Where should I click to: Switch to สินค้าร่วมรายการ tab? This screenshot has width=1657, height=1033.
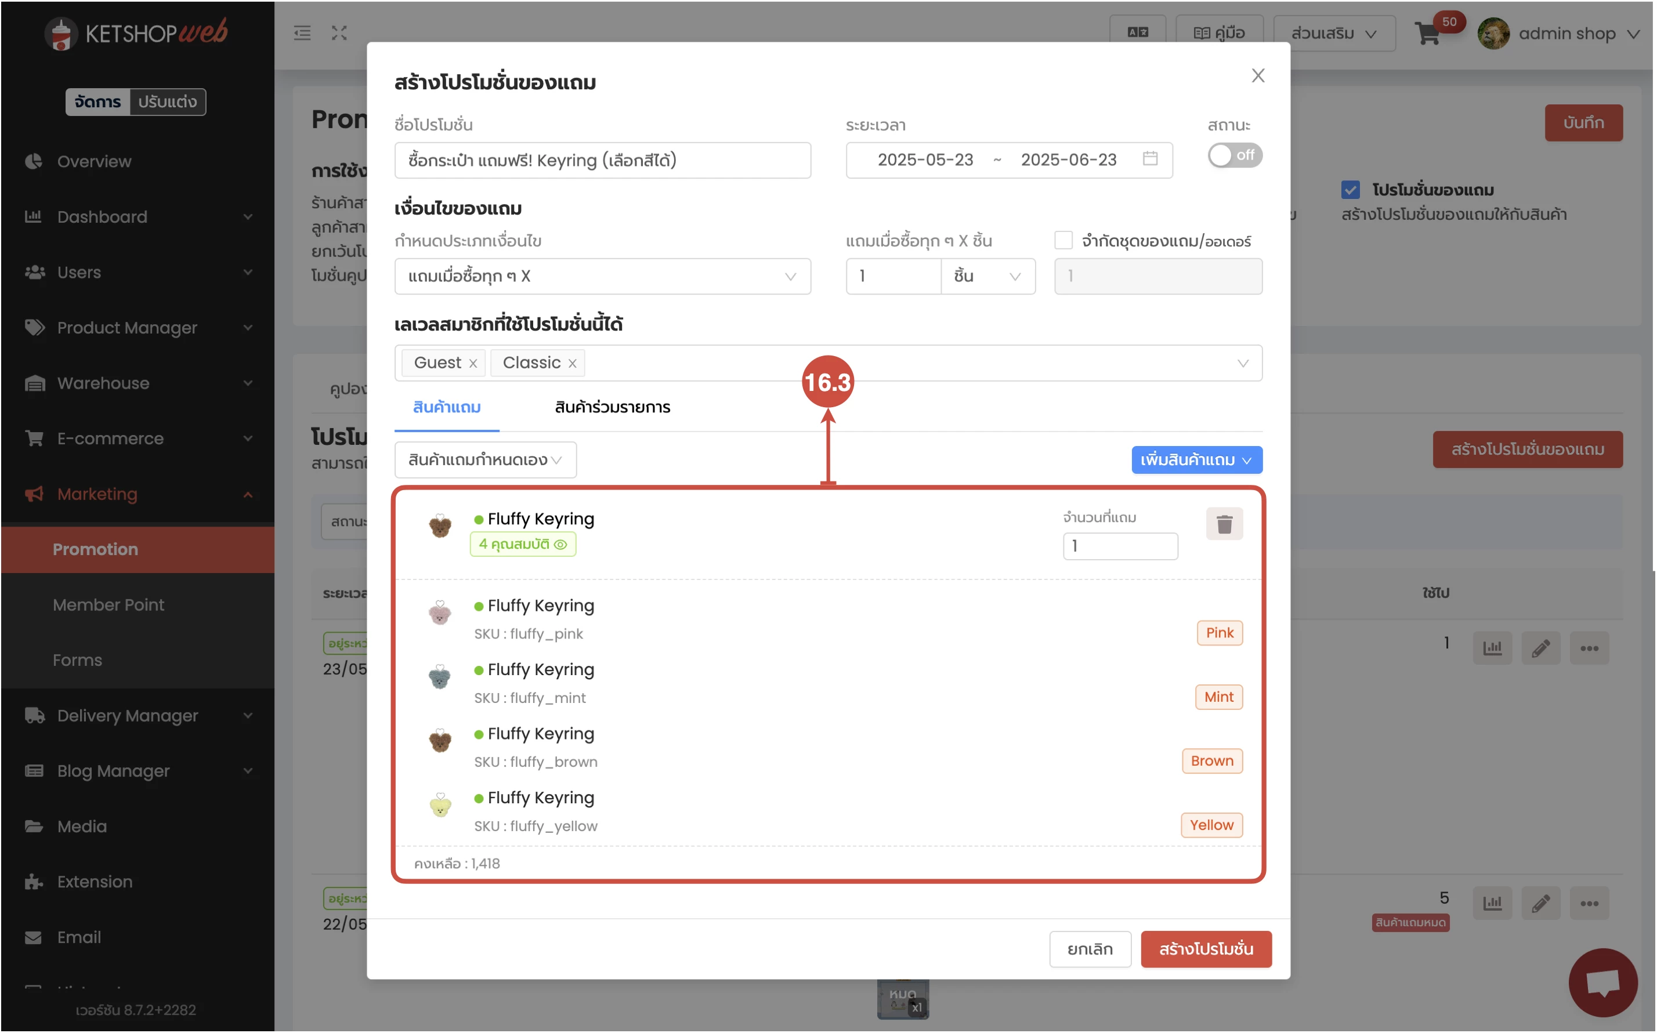612,407
